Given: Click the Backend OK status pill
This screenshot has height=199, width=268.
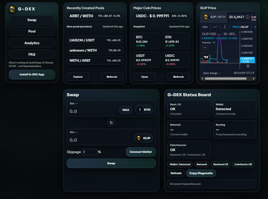Looking at the screenshot, I should click(x=221, y=164).
